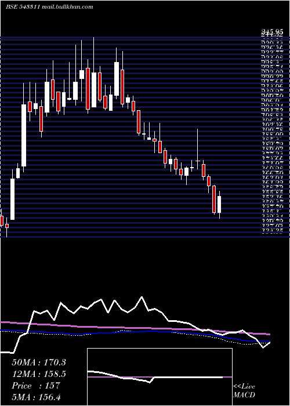Viewport: 290px width, 406px height.
Task: Click the '12MA : 158.5' label
Action: click(x=39, y=374)
